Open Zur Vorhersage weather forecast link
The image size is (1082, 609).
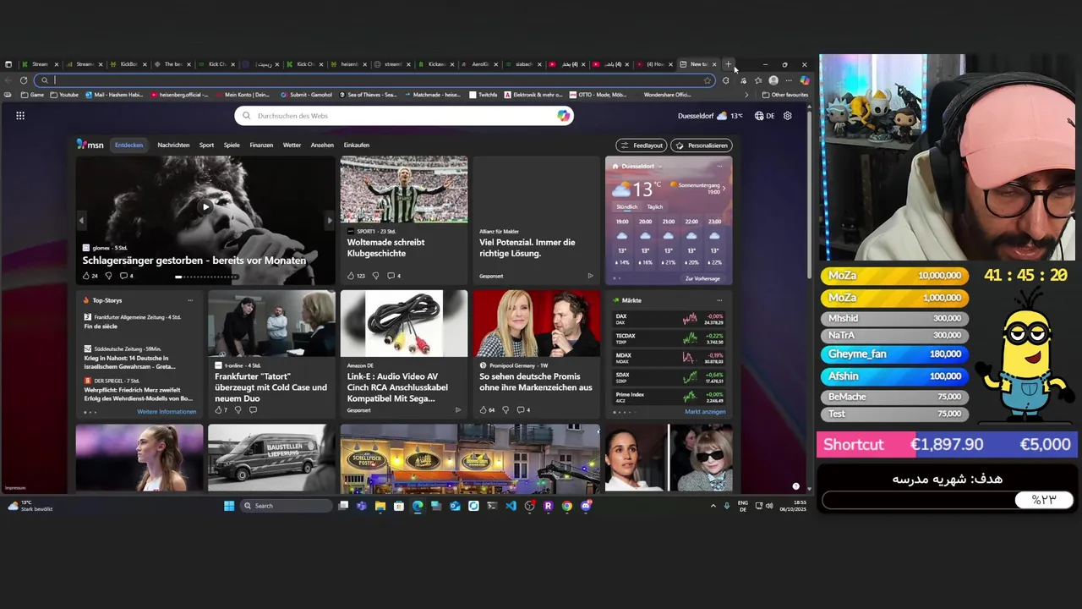[702, 278]
